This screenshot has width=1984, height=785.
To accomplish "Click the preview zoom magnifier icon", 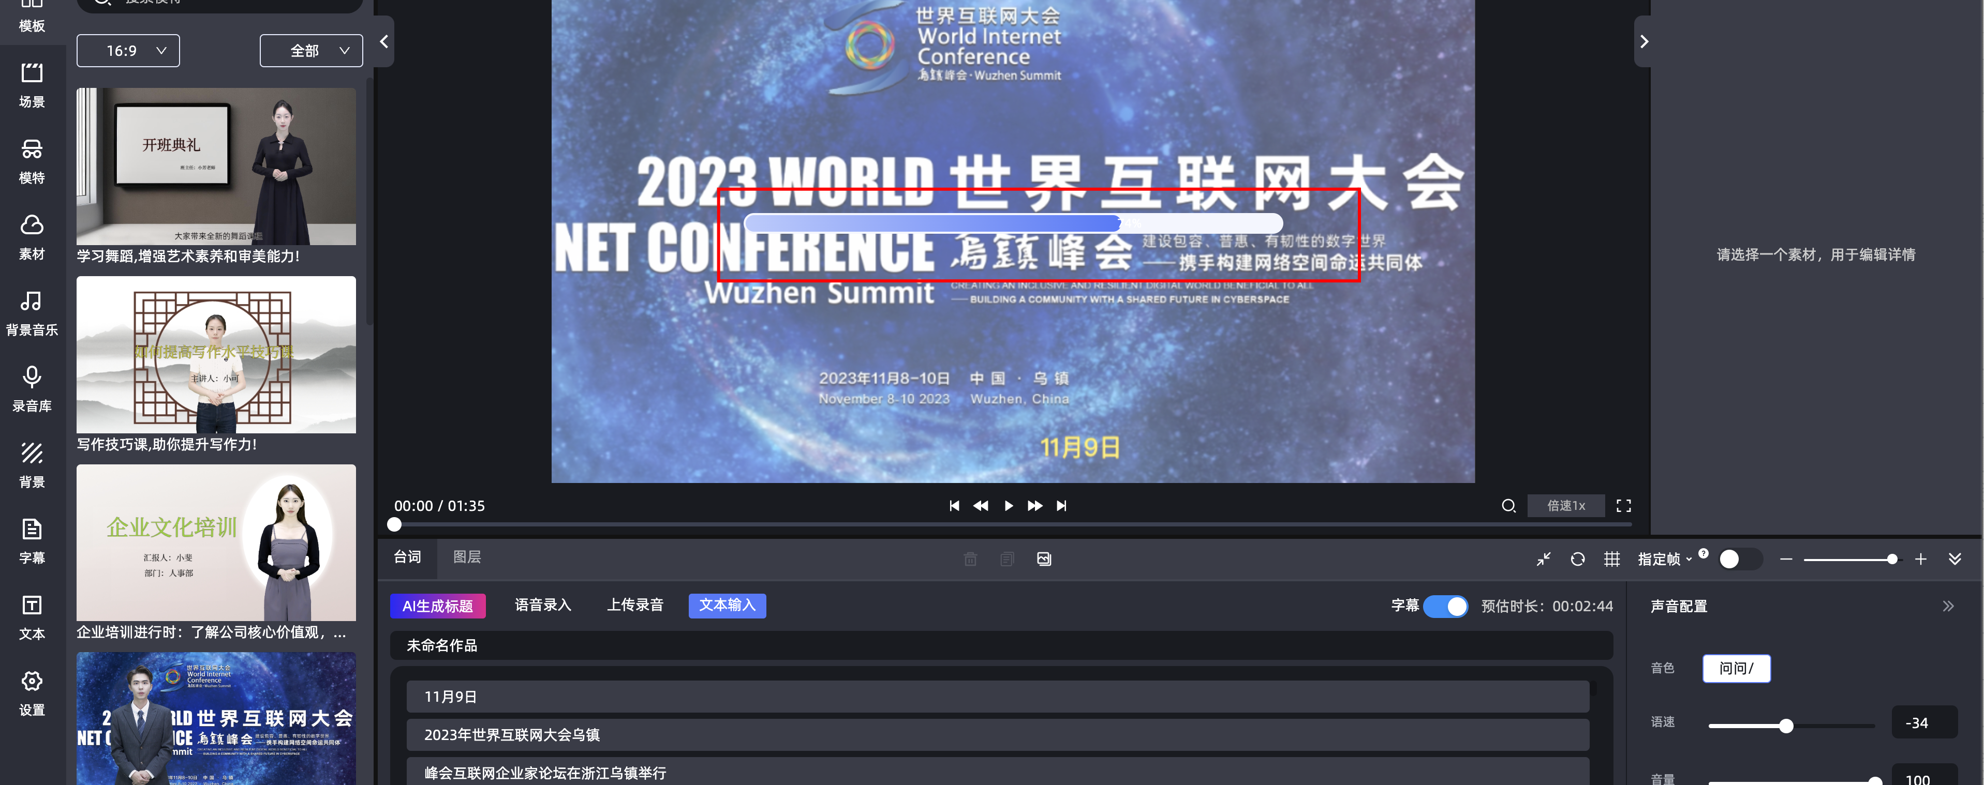I will point(1509,506).
